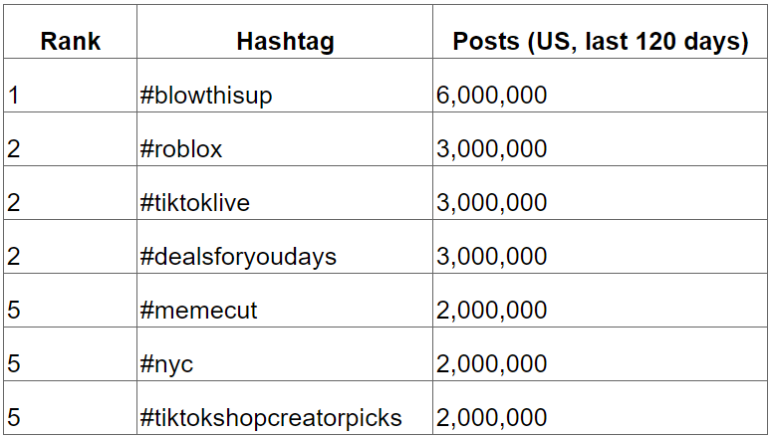Click the posts count for #memecut
Viewport: 770px width, 438px height.
492,311
